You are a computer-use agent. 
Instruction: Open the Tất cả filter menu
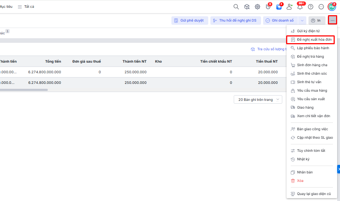pos(26,7)
